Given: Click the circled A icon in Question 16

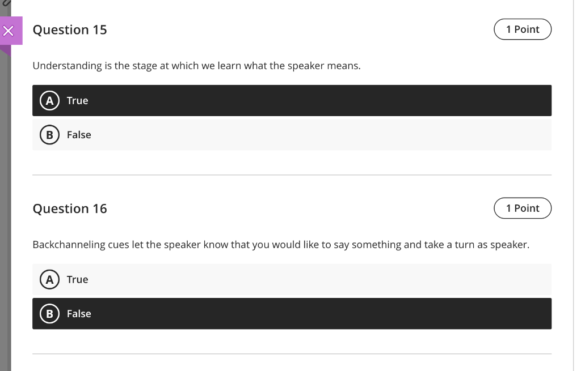Looking at the screenshot, I should (x=50, y=279).
